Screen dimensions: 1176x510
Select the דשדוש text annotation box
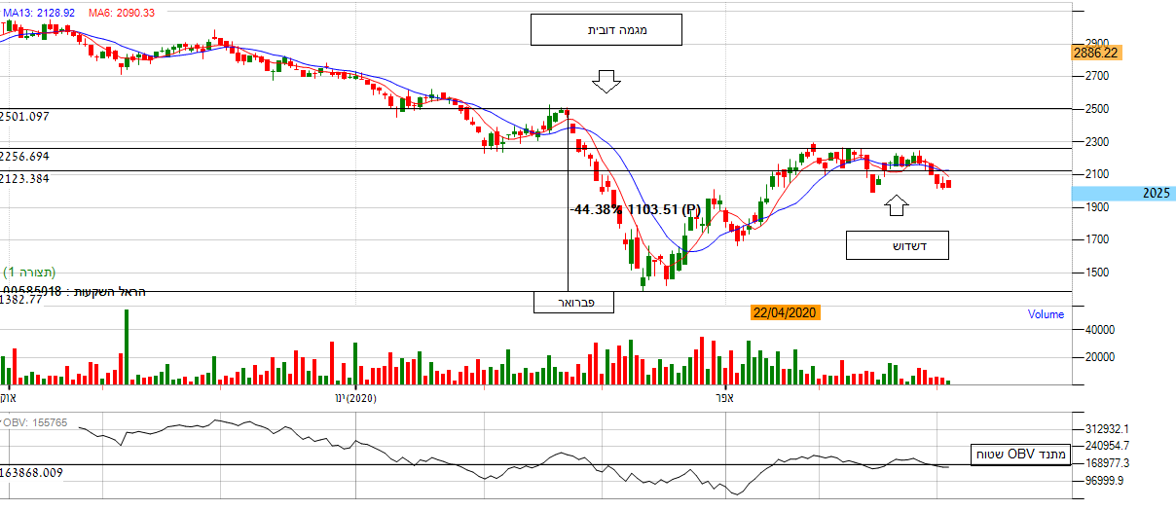coord(897,245)
